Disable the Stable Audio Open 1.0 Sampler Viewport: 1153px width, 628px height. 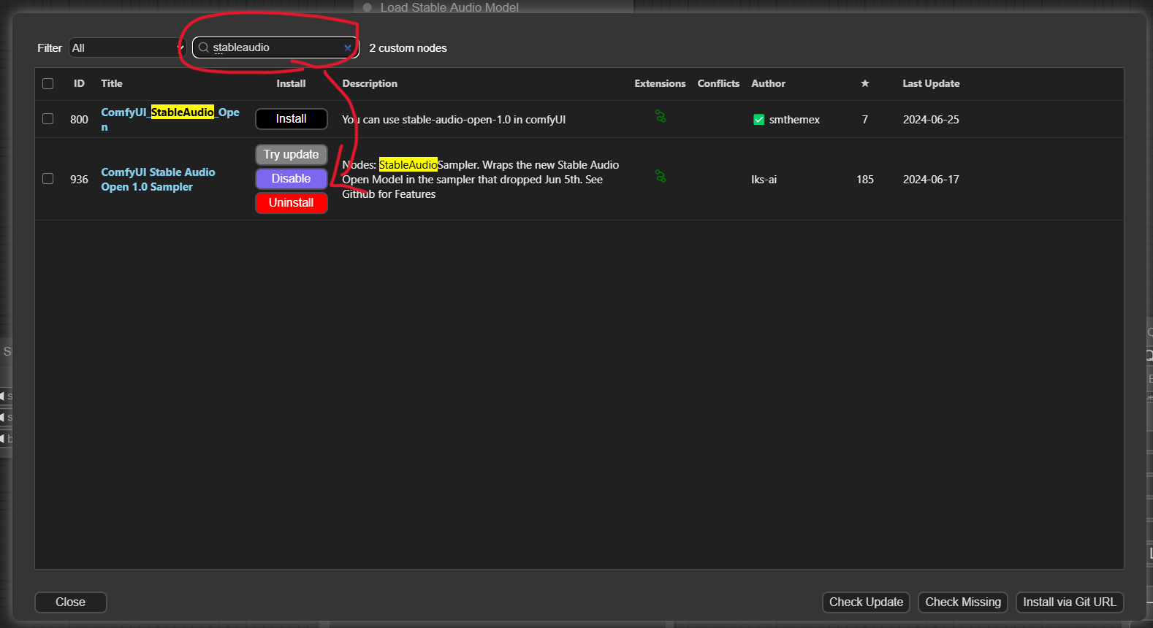[x=291, y=179]
